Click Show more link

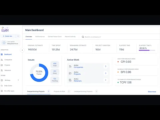pyautogui.click(x=152, y=92)
